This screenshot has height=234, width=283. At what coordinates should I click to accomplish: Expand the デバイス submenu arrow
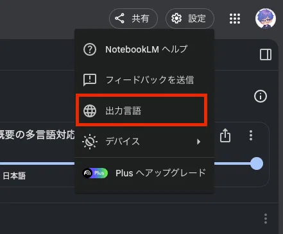pos(199,142)
